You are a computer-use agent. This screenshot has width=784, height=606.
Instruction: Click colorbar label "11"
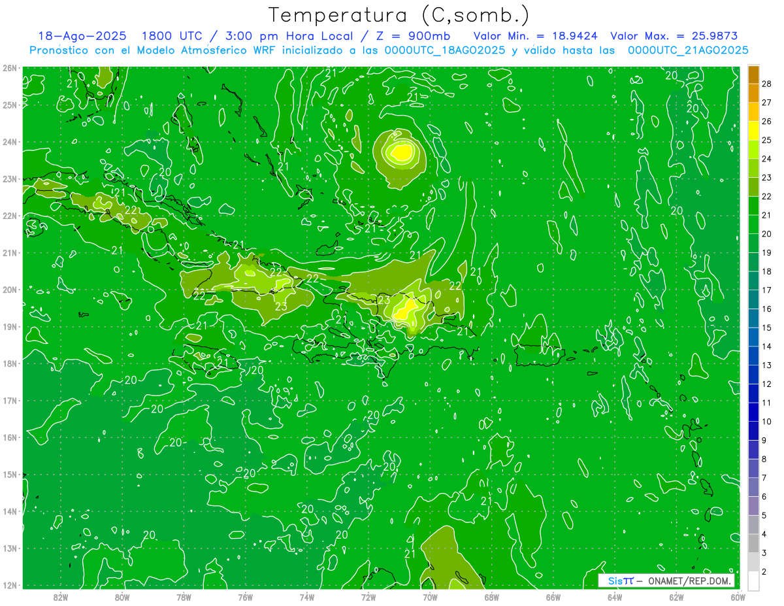click(766, 403)
